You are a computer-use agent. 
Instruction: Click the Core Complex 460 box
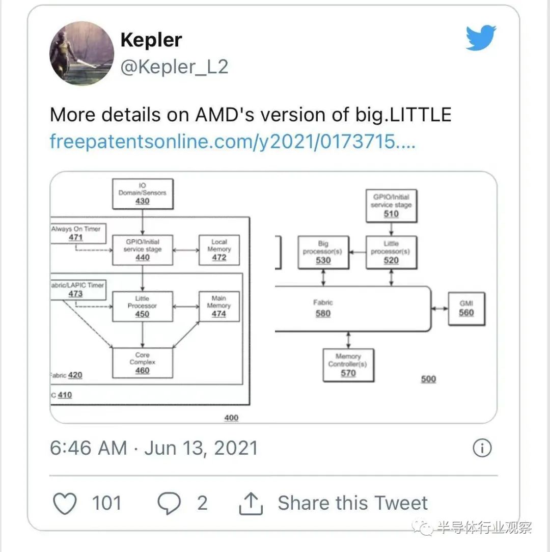[x=142, y=363]
